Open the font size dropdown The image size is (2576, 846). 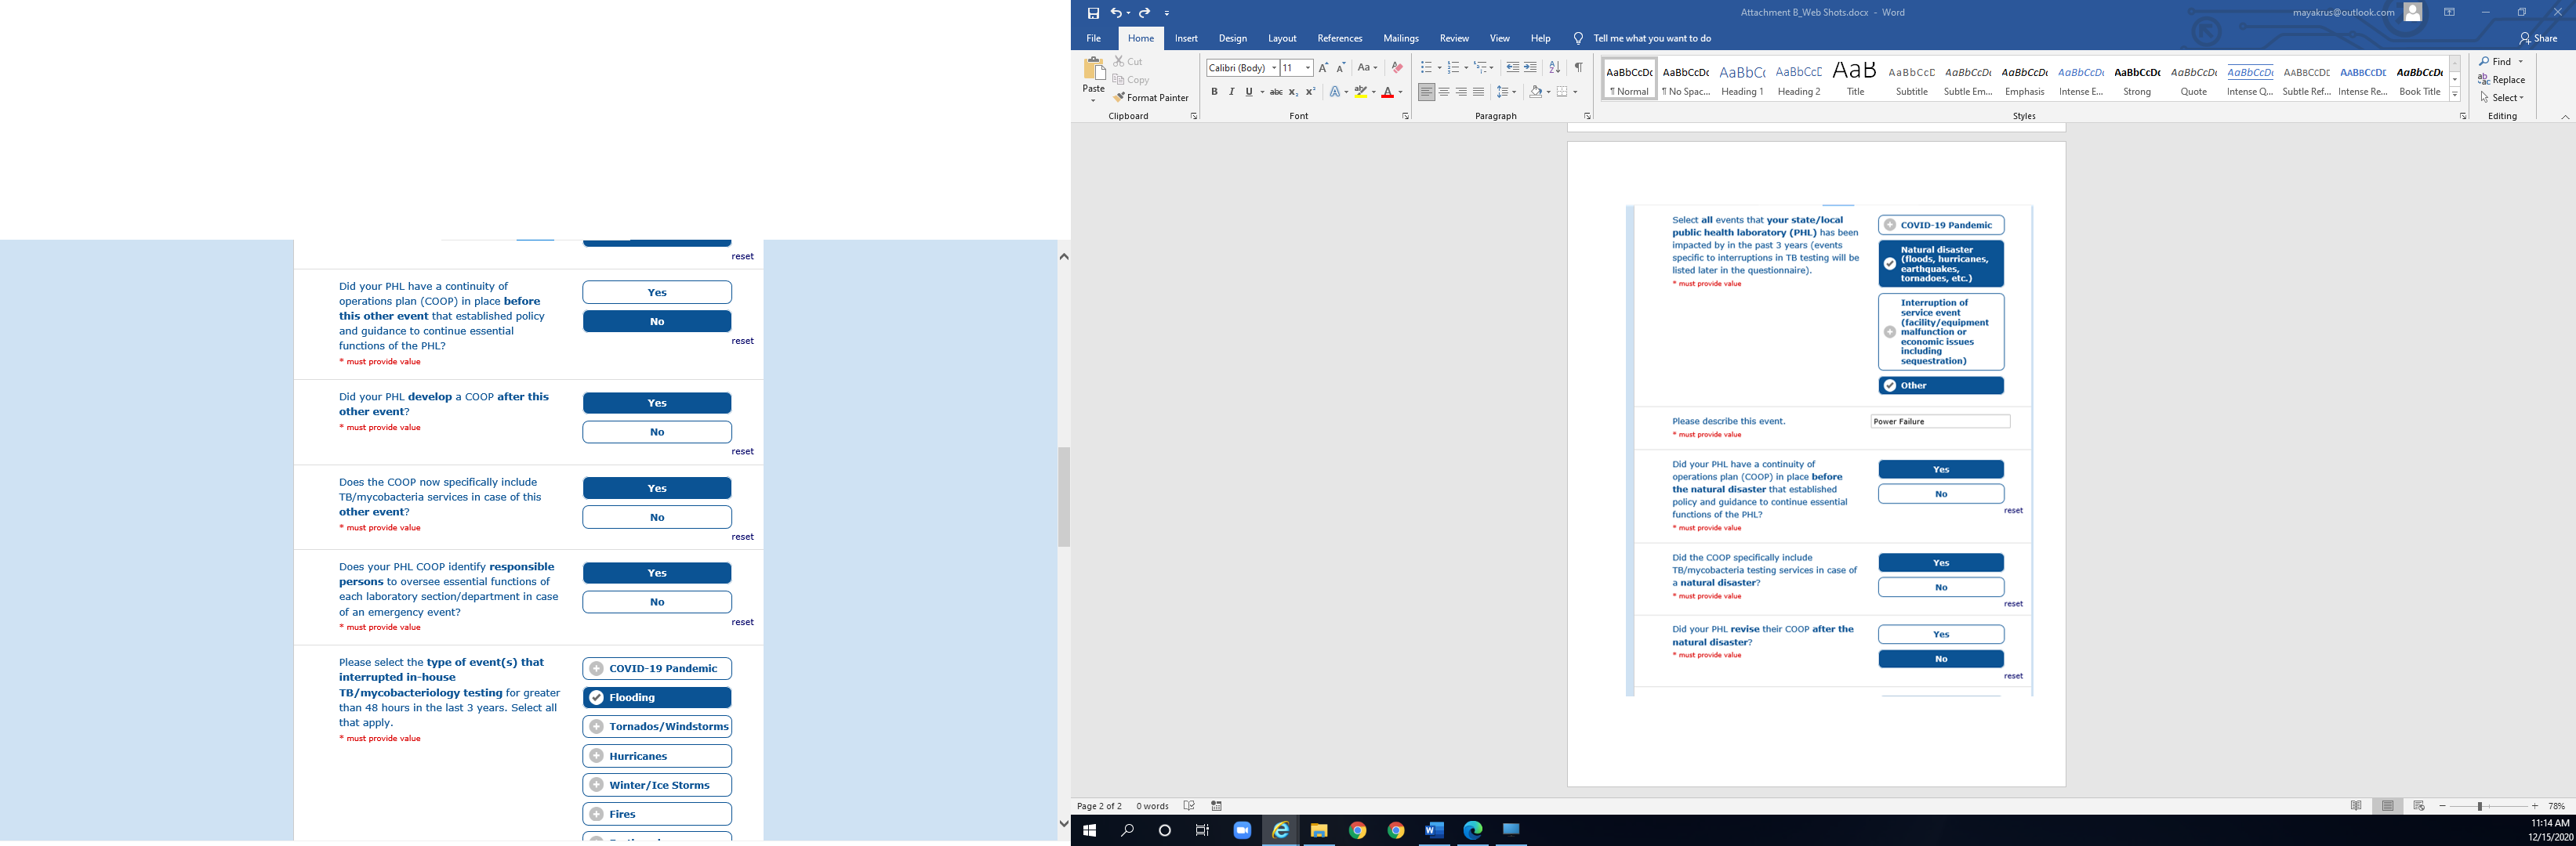tap(1308, 68)
